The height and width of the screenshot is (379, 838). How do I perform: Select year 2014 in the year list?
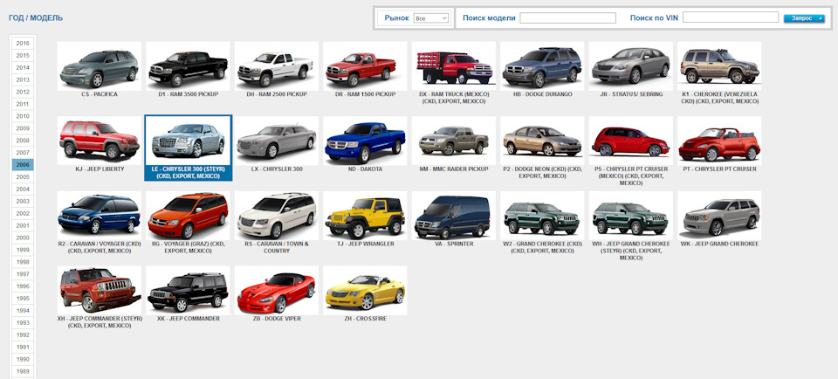pyautogui.click(x=23, y=68)
